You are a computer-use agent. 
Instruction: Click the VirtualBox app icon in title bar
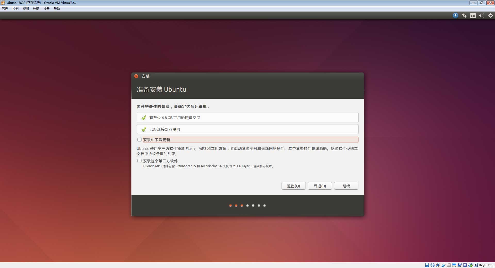(x=3, y=3)
